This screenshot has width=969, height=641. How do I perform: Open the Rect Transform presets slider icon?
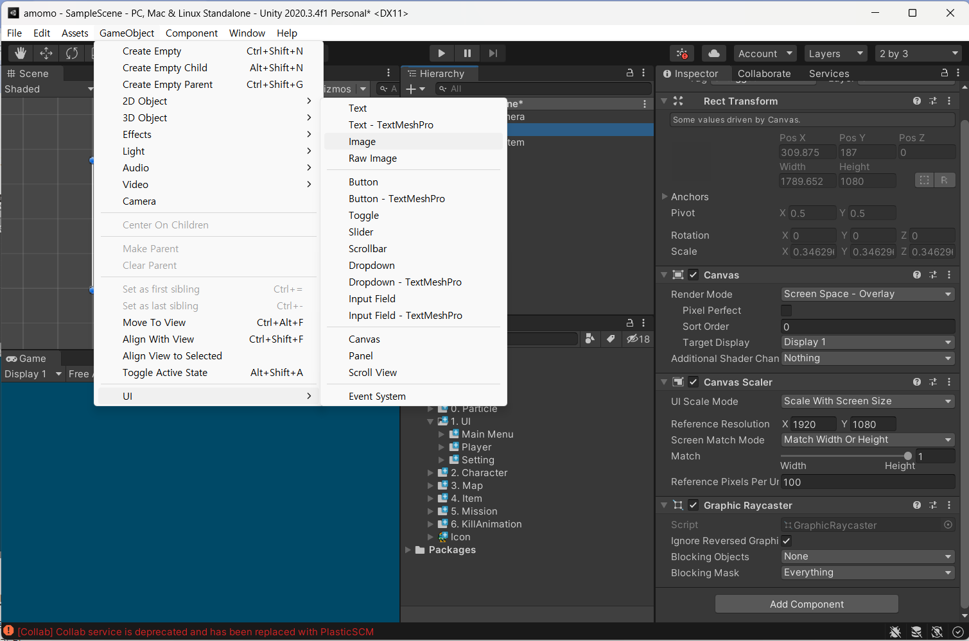click(x=933, y=101)
